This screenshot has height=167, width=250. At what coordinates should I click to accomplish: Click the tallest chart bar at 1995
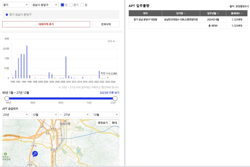(27, 62)
